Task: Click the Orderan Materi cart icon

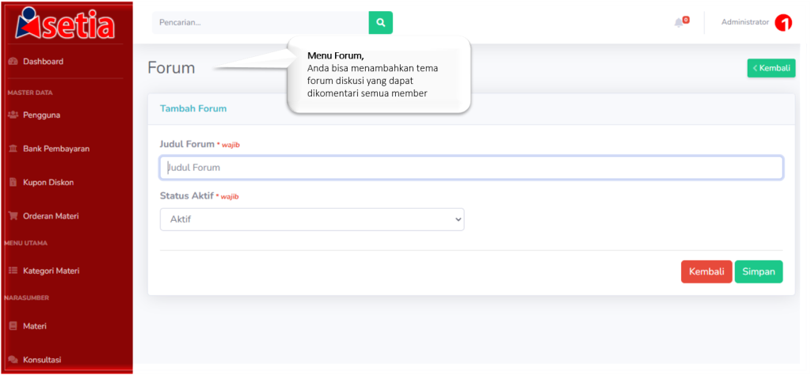Action: pos(13,216)
